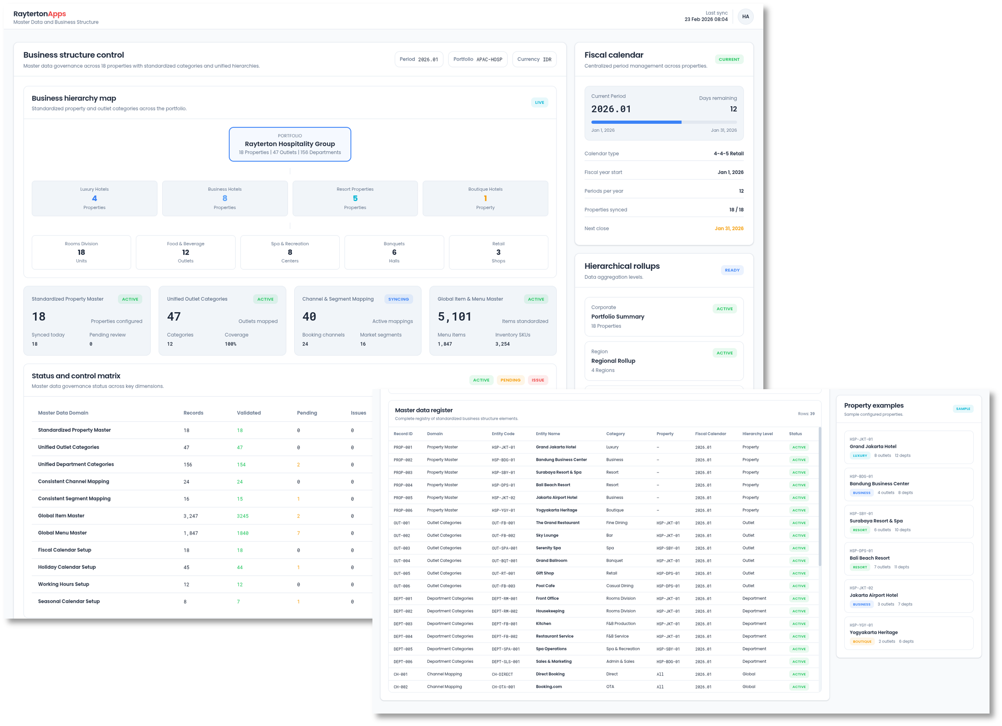Select the Luxury Hotels category card

click(94, 198)
